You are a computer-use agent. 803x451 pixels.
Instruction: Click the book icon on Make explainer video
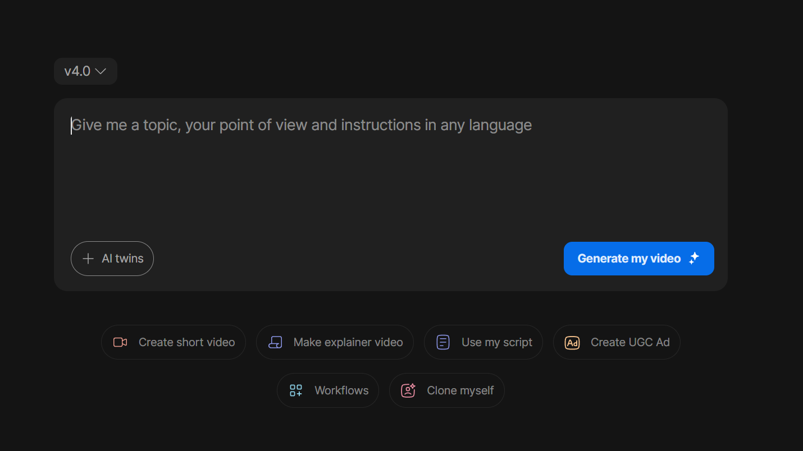pos(275,342)
